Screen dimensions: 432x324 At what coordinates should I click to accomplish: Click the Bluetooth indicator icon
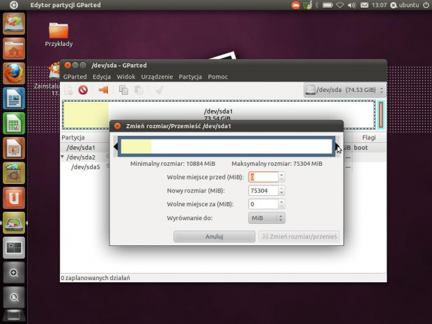point(317,5)
